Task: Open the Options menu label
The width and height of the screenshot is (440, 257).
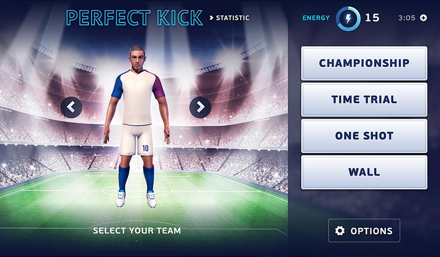Action: click(371, 231)
